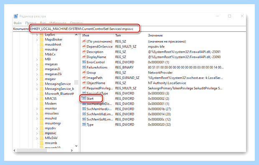This screenshot has height=165, width=259.
Task: Click the mrxsmb folder icon
Action: [41, 143]
